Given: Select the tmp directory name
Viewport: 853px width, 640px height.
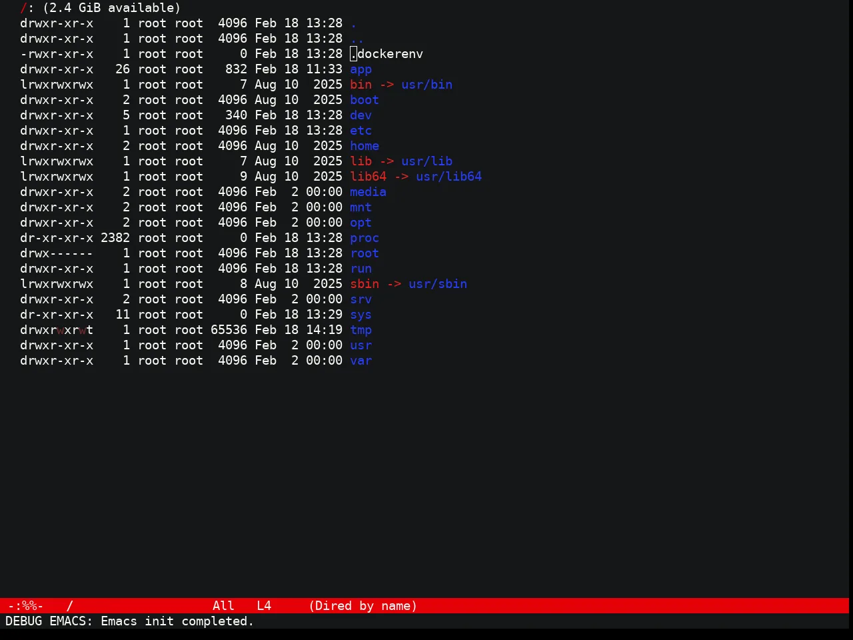Looking at the screenshot, I should pos(361,330).
